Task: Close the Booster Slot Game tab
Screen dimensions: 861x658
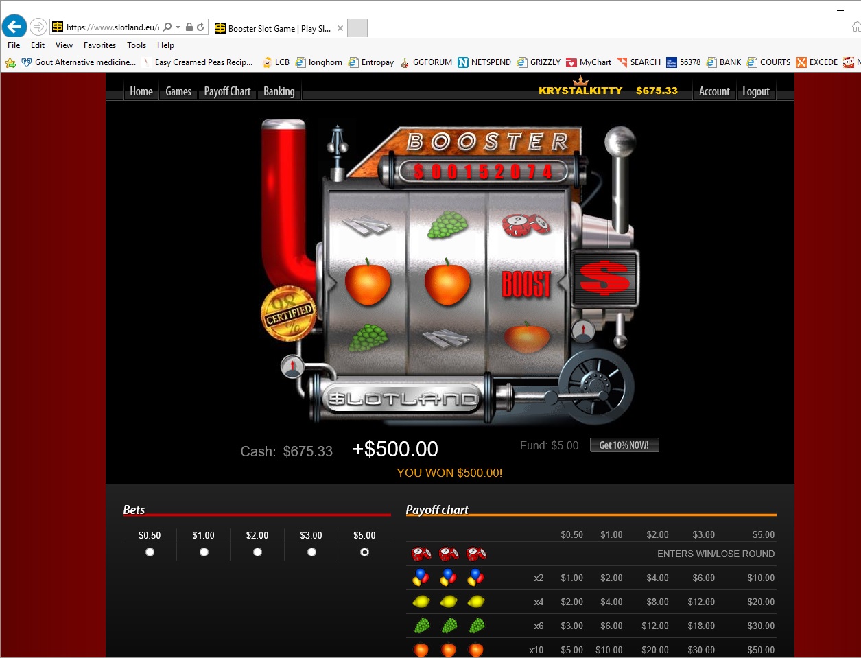Action: point(340,28)
